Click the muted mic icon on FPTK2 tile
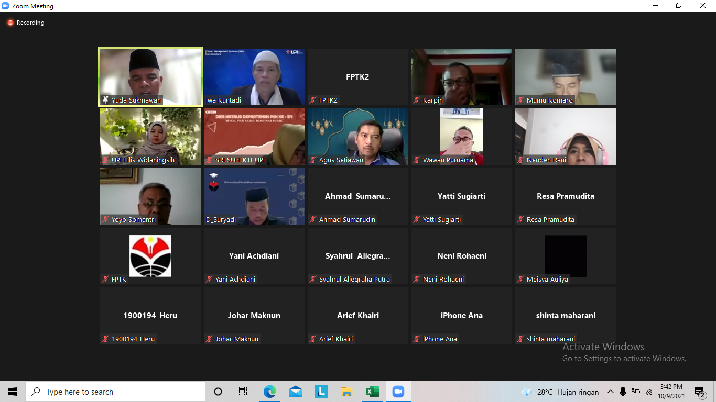This screenshot has height=402, width=716. pos(313,100)
